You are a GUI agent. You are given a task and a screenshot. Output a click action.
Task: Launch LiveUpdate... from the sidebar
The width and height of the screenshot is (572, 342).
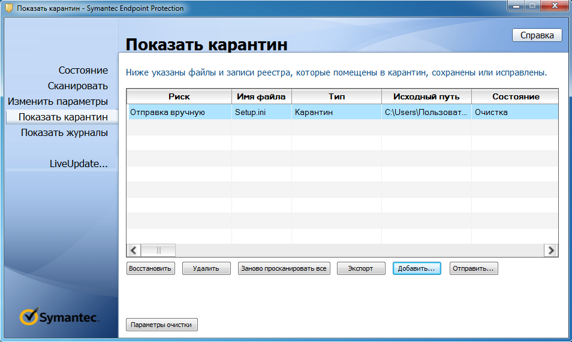click(79, 164)
